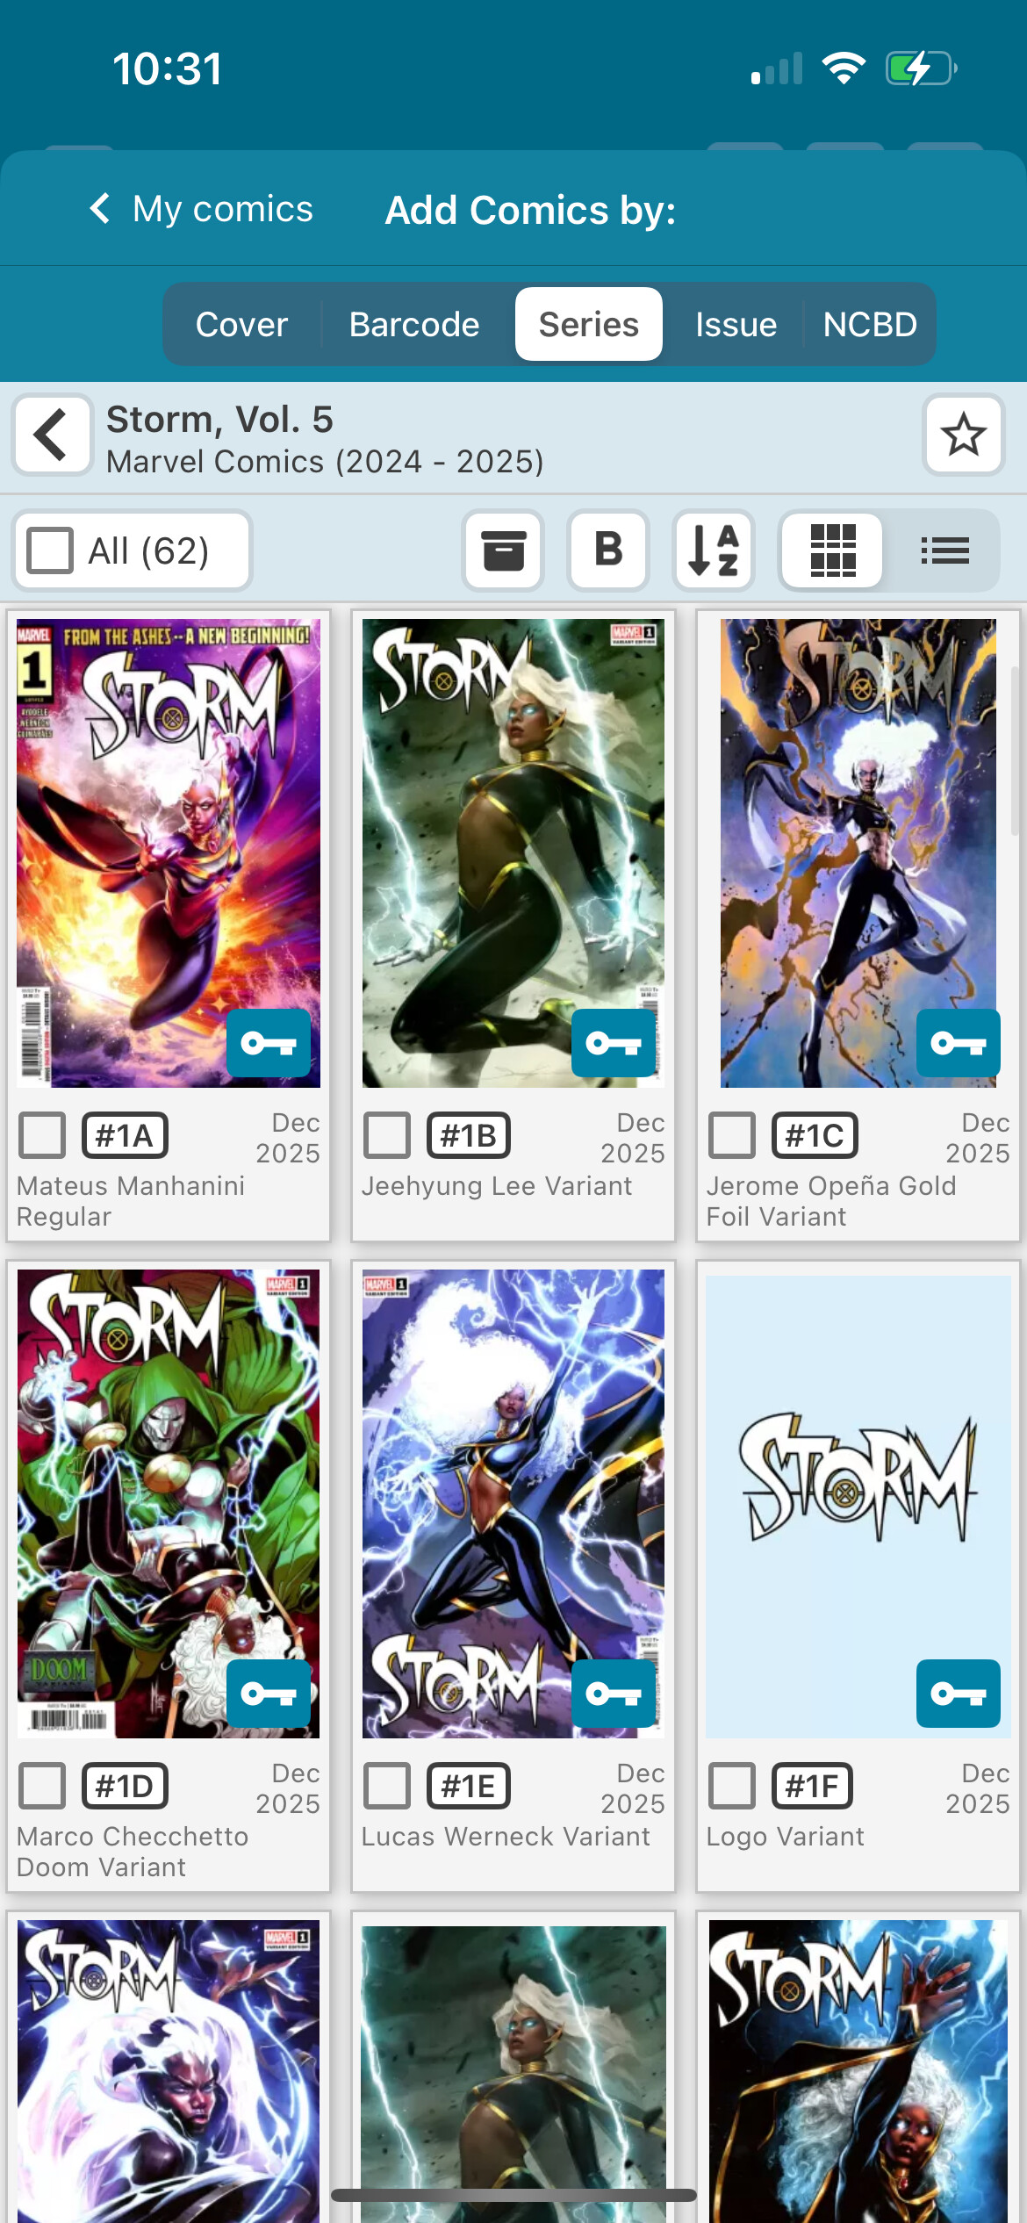Open the collection box filter icon
The image size is (1027, 2223).
coord(503,550)
